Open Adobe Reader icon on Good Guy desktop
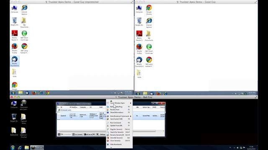This screenshot has width=268, height=150. pos(139,35)
